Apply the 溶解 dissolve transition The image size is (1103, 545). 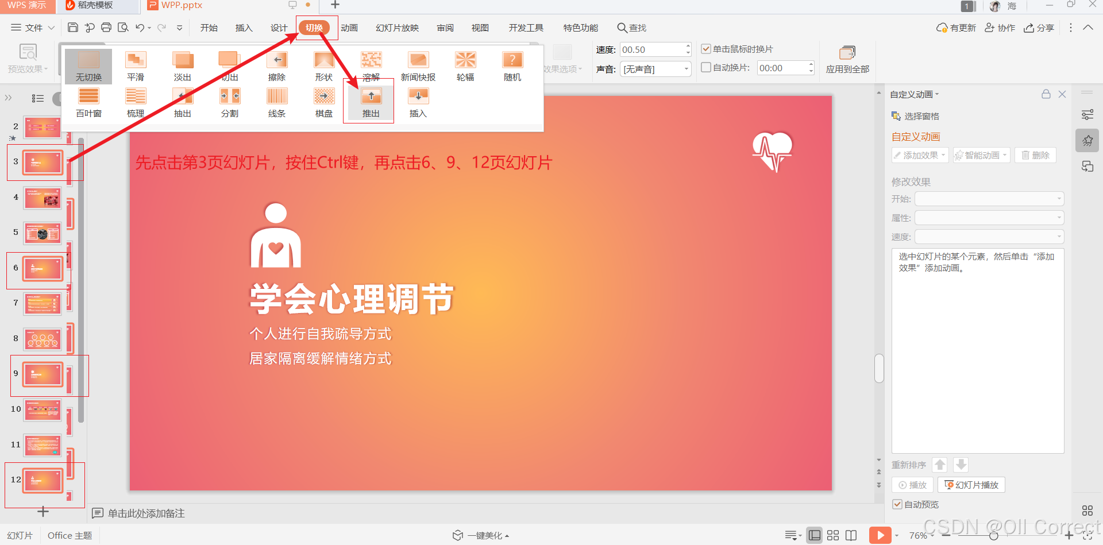click(x=371, y=66)
